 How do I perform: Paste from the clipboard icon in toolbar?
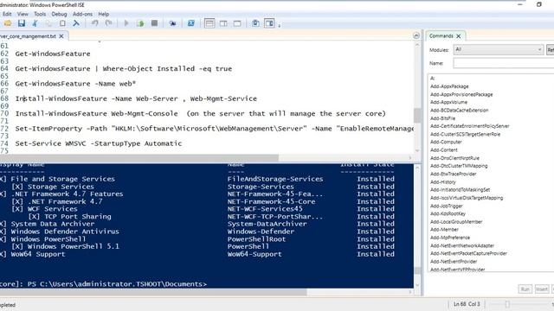coord(62,23)
